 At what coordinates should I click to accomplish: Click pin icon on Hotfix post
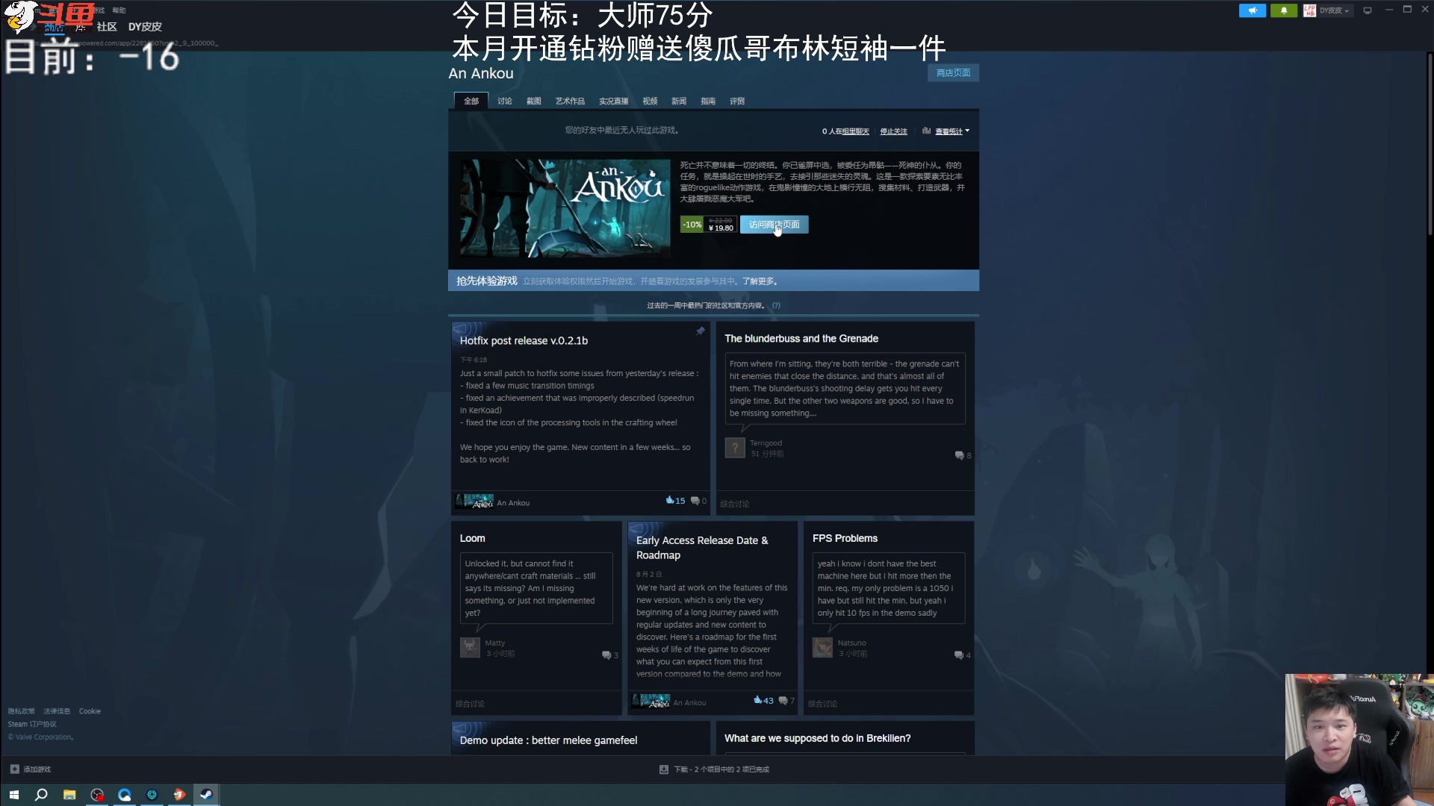(700, 331)
